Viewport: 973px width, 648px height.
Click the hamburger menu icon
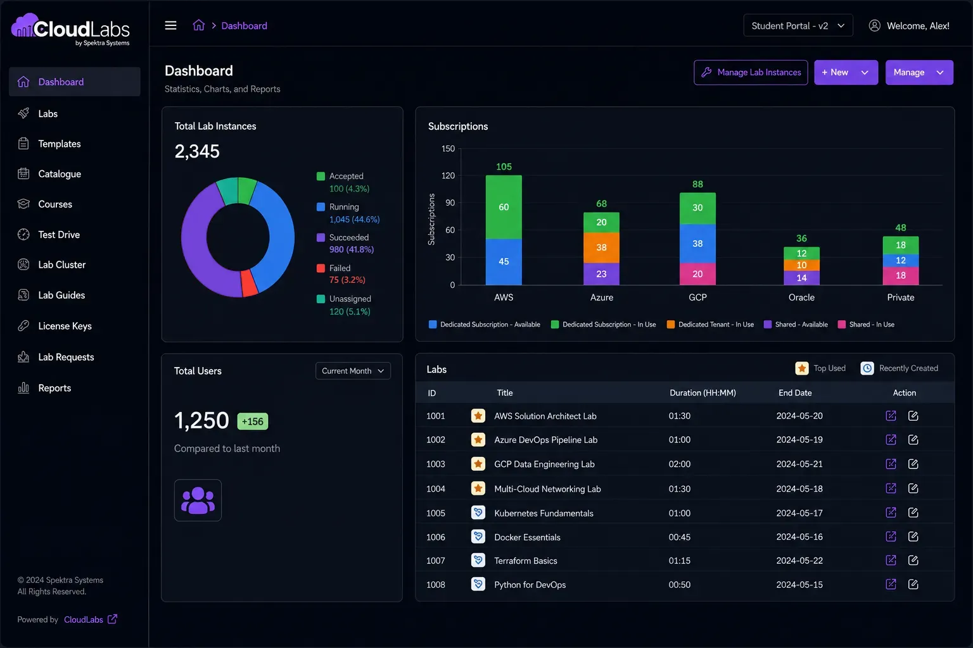[170, 25]
